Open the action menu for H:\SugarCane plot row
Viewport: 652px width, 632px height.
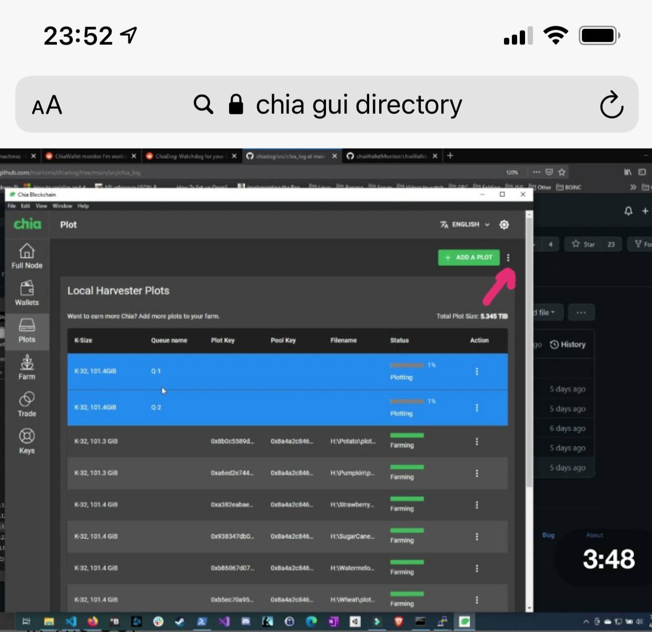point(477,536)
